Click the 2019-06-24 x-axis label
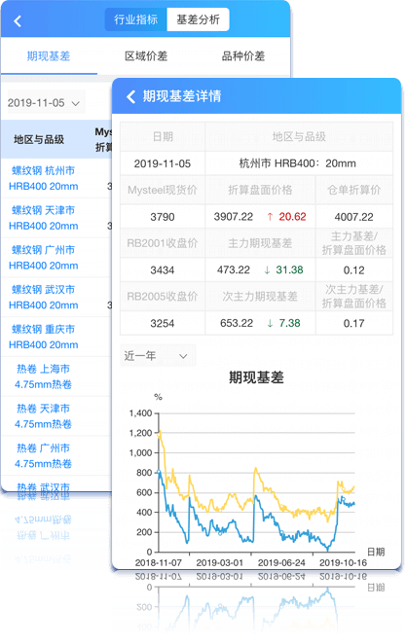Viewport: 406px width, 644px height. (281, 562)
